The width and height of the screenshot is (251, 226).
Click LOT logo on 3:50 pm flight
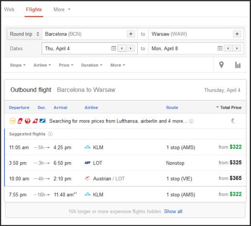(87, 163)
